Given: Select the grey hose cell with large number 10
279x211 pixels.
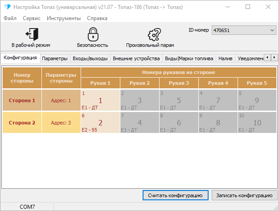Looking at the screenshot, I should click(257, 123).
